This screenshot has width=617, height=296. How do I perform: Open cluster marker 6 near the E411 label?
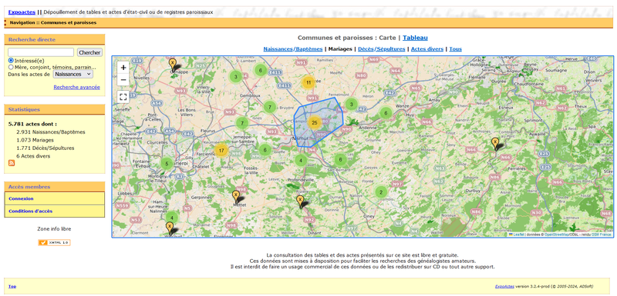point(260,70)
